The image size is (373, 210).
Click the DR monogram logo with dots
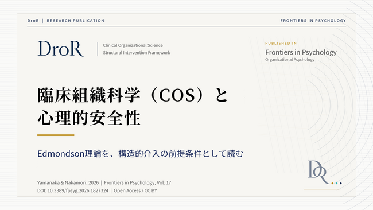click(325, 173)
